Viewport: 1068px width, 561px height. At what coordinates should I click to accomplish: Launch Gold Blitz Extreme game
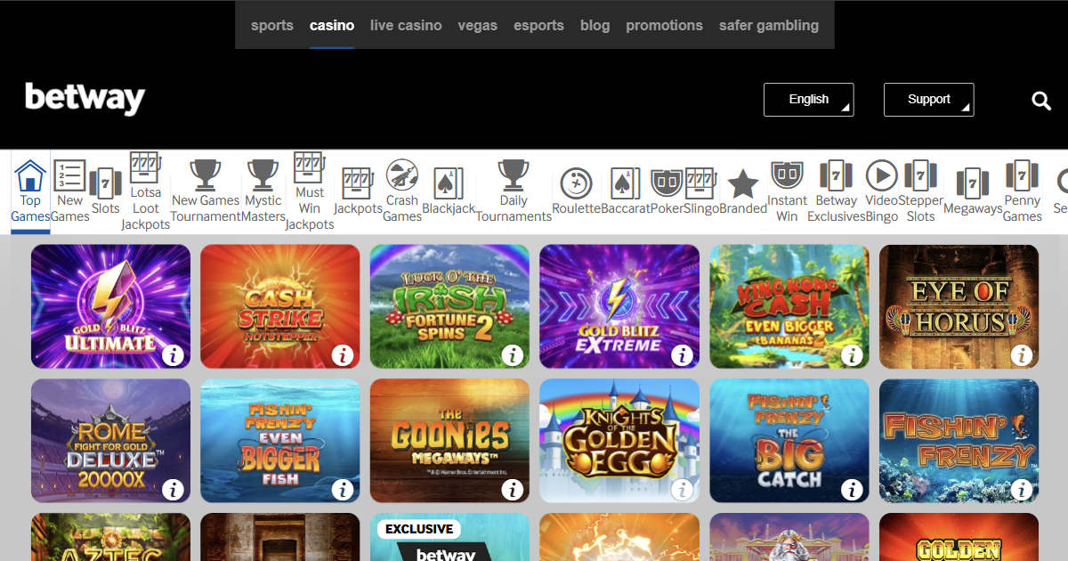(619, 306)
